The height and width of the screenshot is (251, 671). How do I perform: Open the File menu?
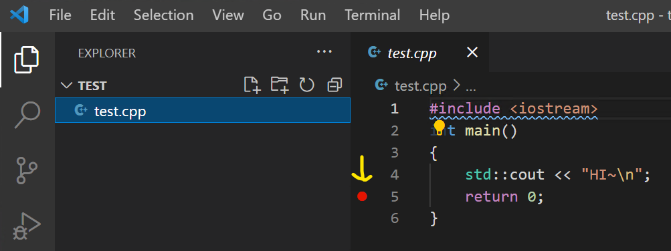tap(60, 16)
